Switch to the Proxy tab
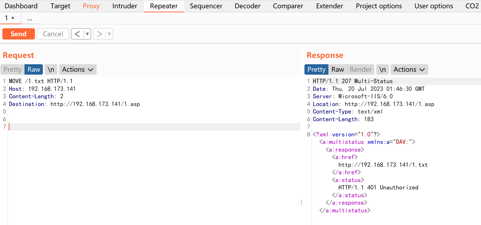This screenshot has height=225, width=481. (91, 6)
